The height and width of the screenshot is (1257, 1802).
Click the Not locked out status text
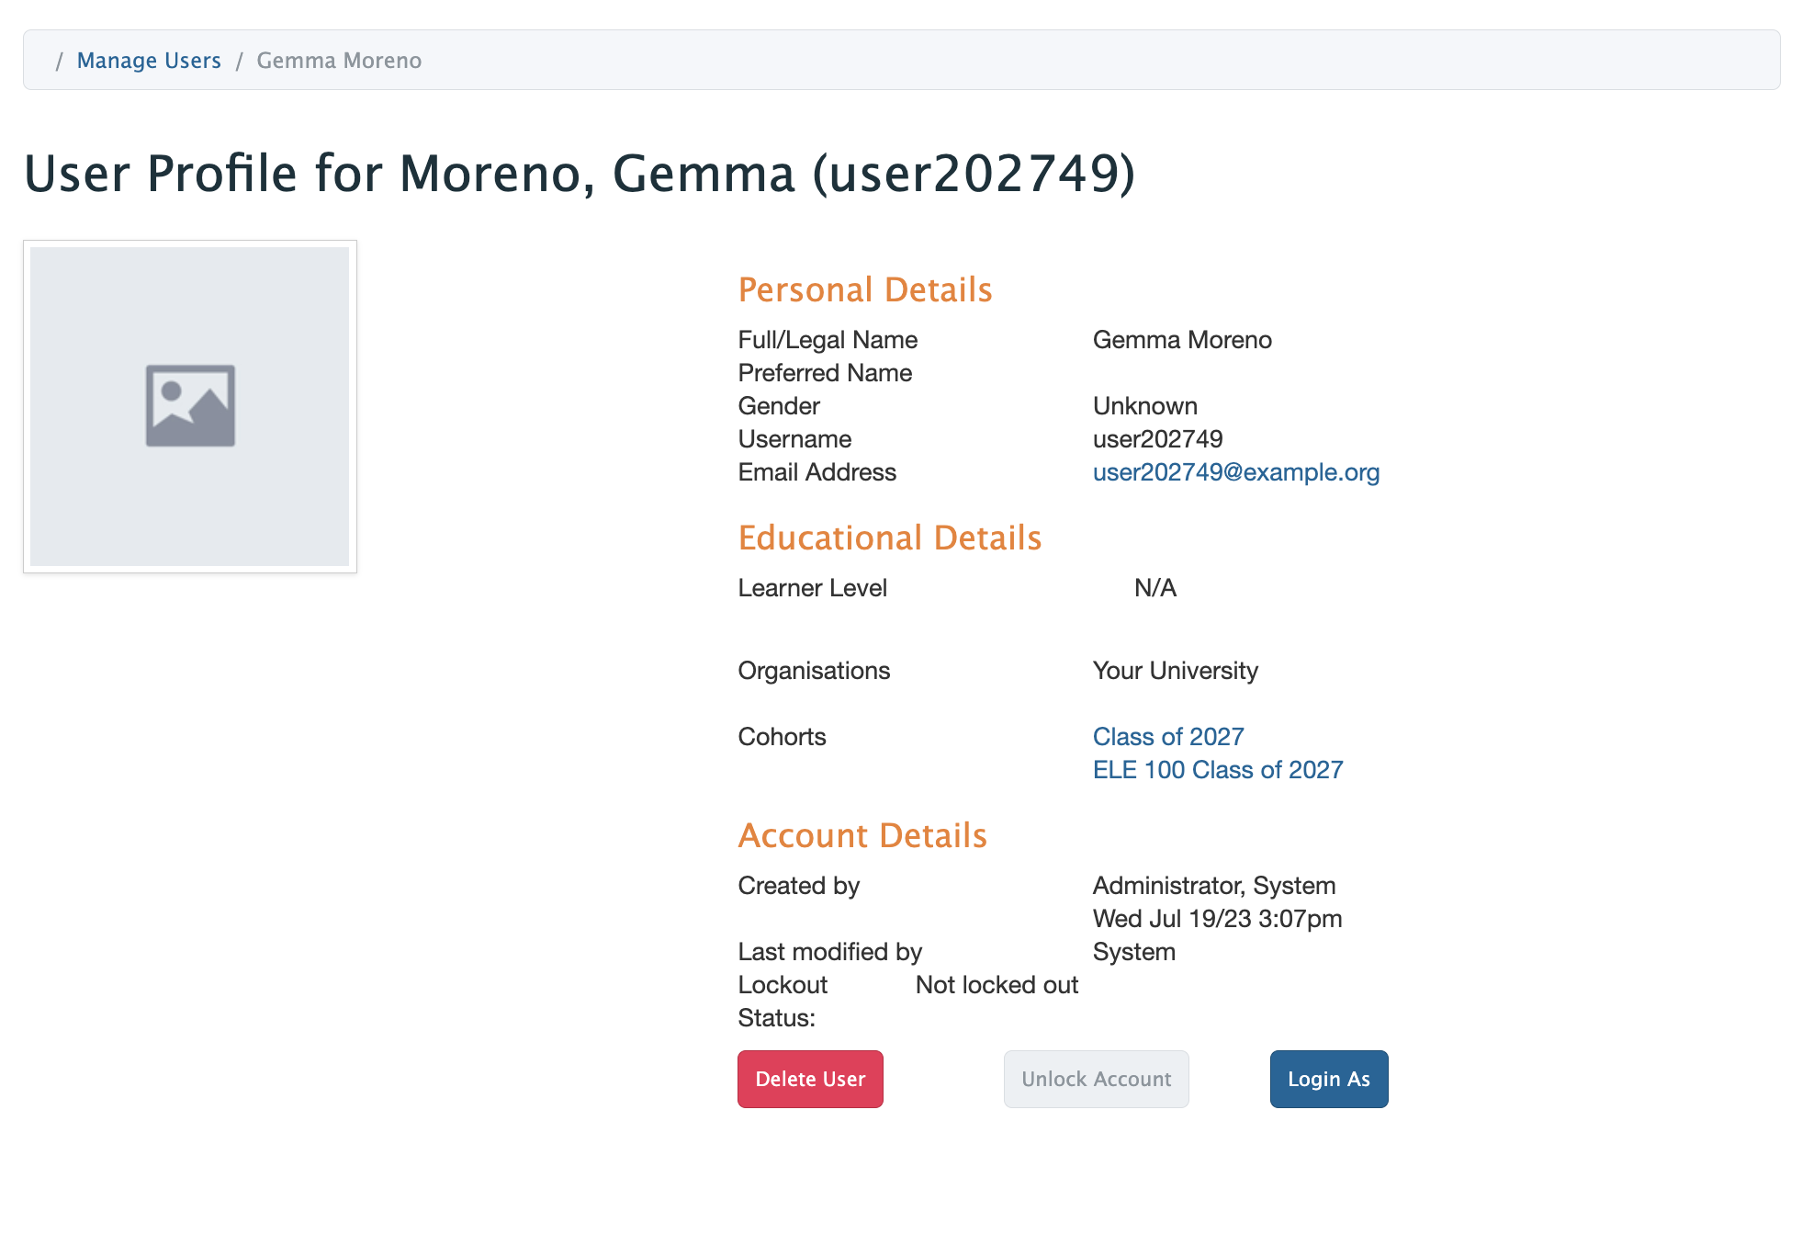click(997, 985)
